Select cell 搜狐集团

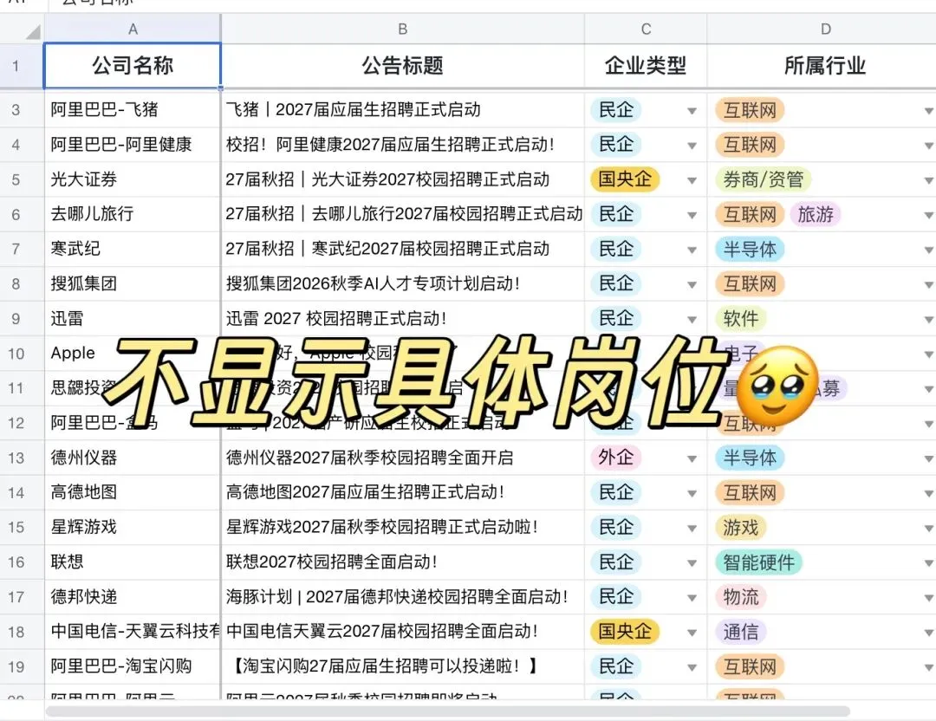pyautogui.click(x=133, y=283)
